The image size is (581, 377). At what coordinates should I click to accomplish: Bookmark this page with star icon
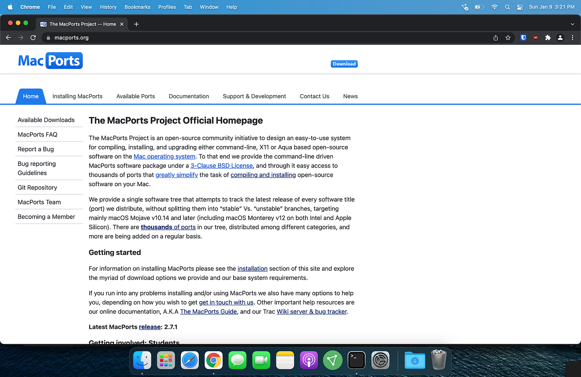coord(508,38)
